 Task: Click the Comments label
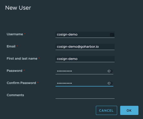click(x=15, y=95)
